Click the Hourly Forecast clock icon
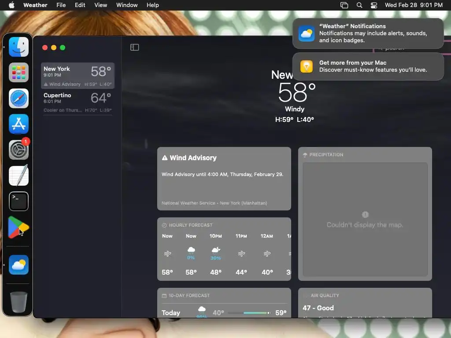 coord(164,225)
